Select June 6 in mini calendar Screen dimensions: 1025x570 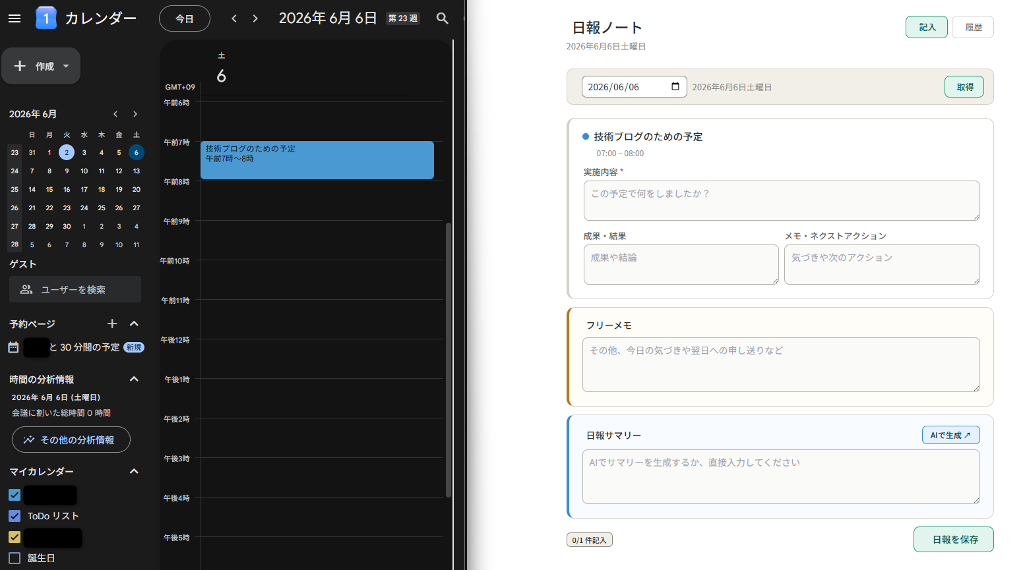tap(137, 152)
